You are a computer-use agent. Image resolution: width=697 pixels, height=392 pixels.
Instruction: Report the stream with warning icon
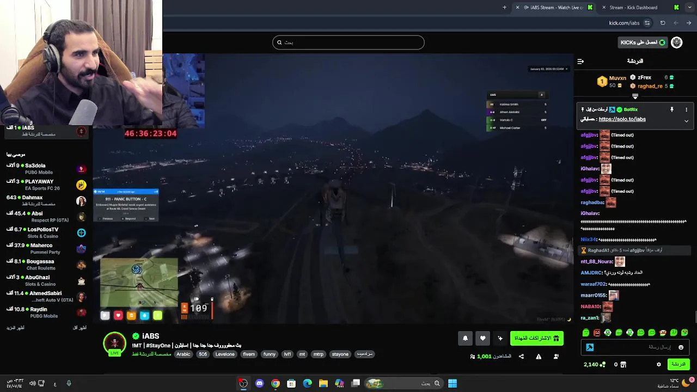click(539, 357)
